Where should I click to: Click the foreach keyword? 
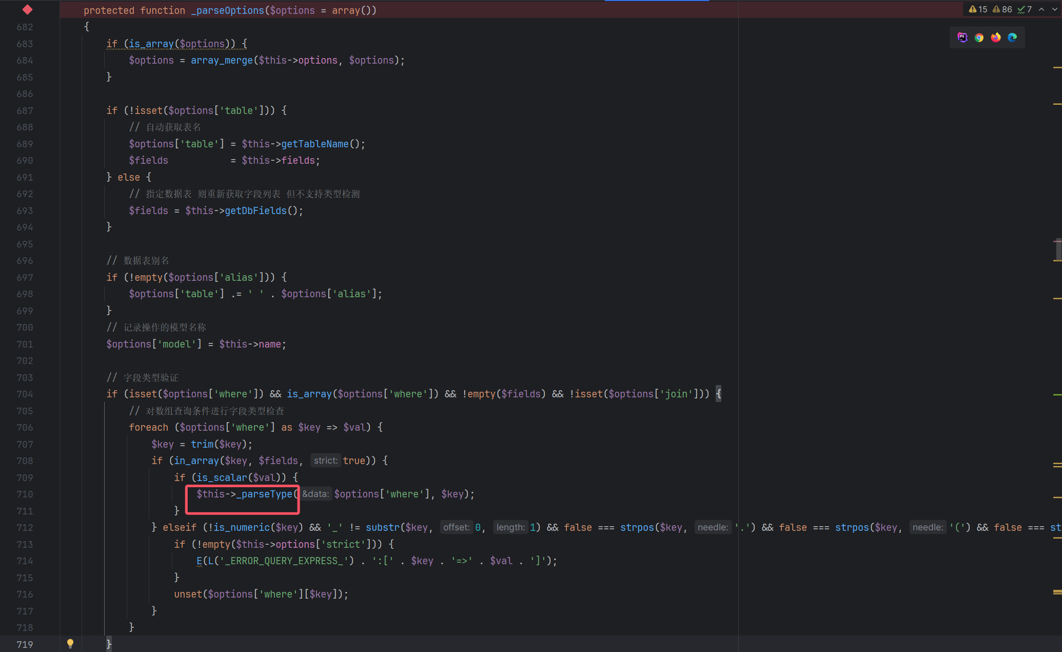148,427
